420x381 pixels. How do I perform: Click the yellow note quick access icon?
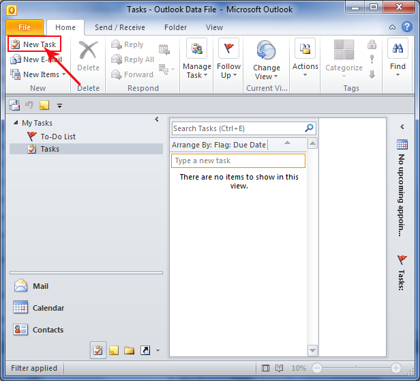click(44, 105)
